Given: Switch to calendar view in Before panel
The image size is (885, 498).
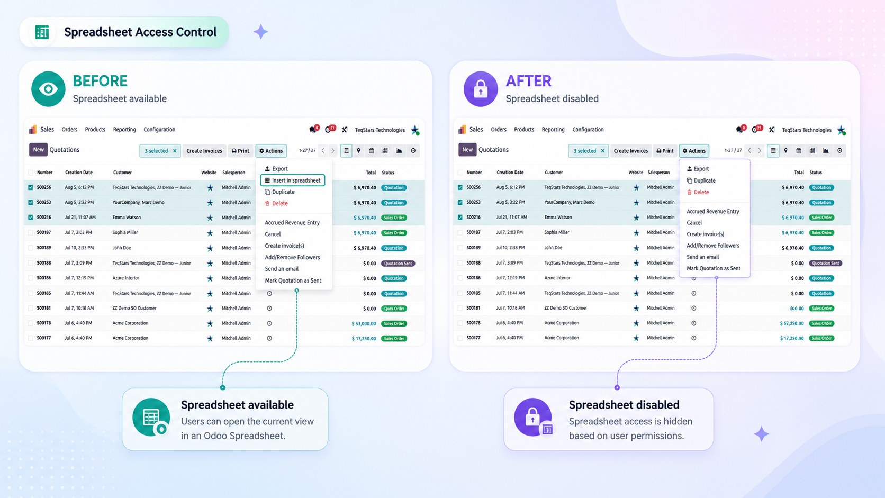Looking at the screenshot, I should [372, 151].
